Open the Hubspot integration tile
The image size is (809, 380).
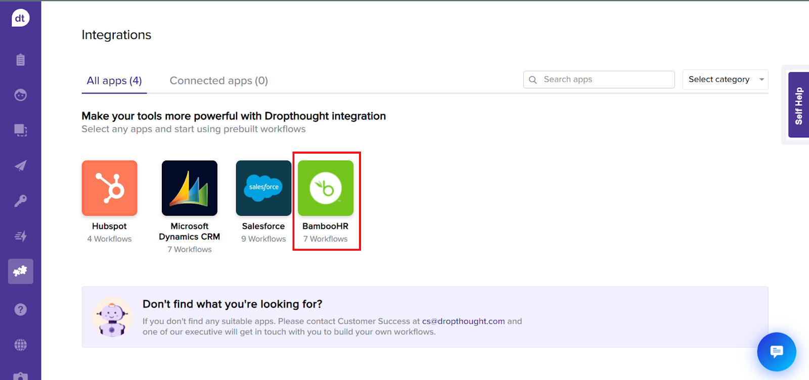pos(109,188)
